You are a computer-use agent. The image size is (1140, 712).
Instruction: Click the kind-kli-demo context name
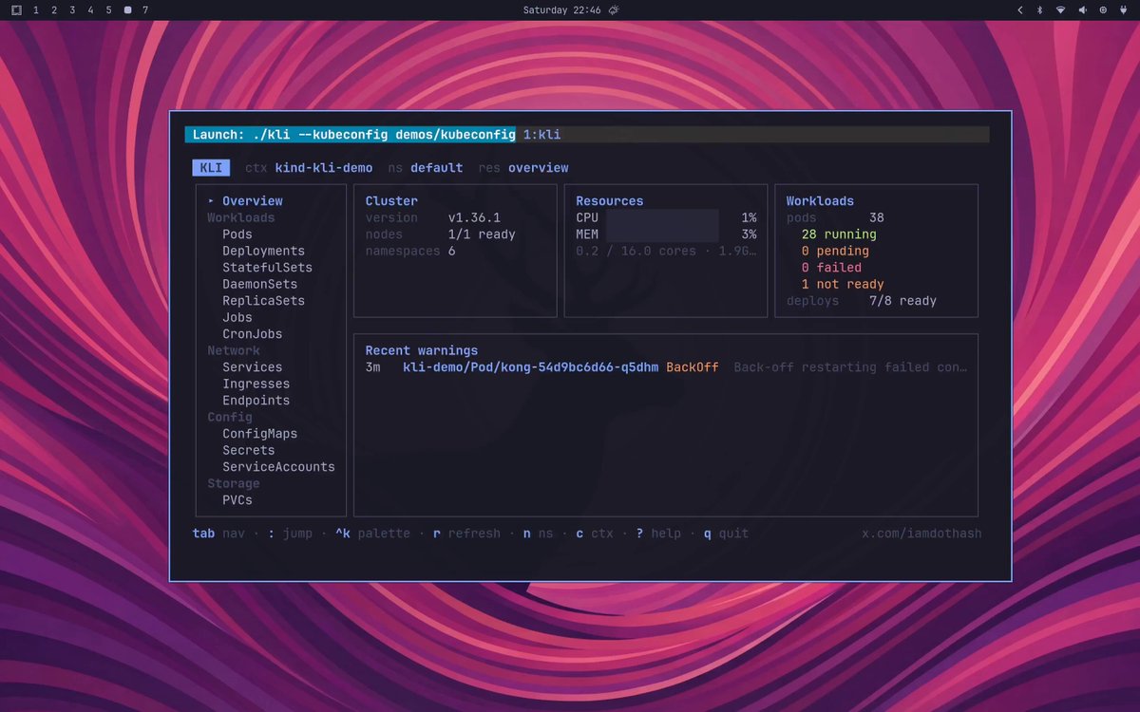pos(324,168)
